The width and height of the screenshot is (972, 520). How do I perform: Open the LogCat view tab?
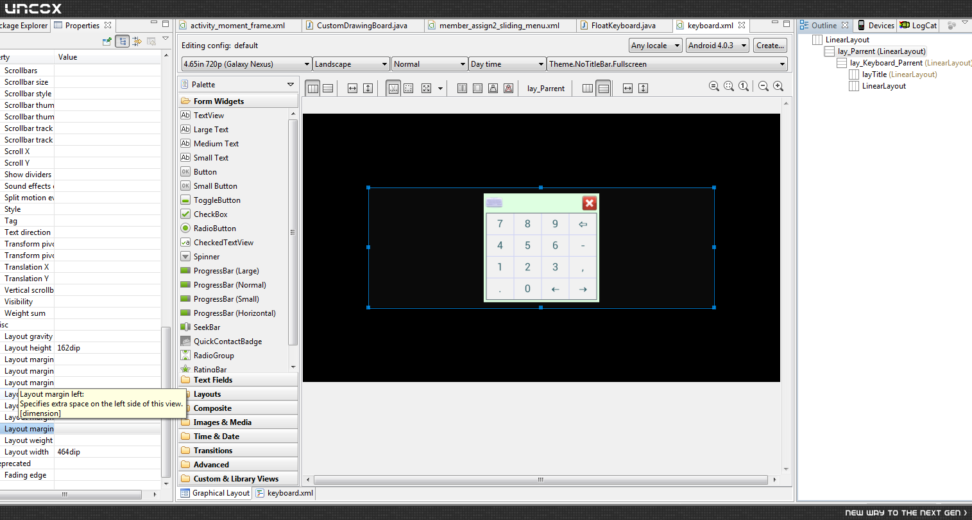pos(919,26)
